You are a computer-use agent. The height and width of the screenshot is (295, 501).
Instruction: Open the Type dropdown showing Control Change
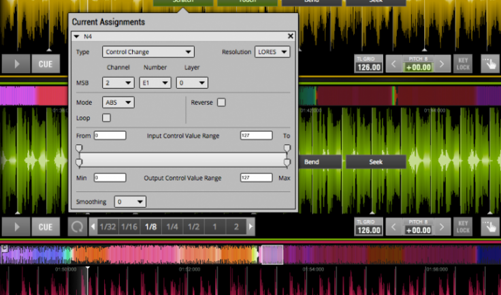[x=148, y=52]
